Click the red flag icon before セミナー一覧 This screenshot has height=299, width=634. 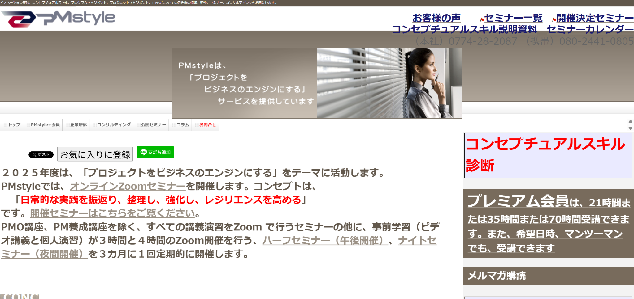pyautogui.click(x=482, y=19)
